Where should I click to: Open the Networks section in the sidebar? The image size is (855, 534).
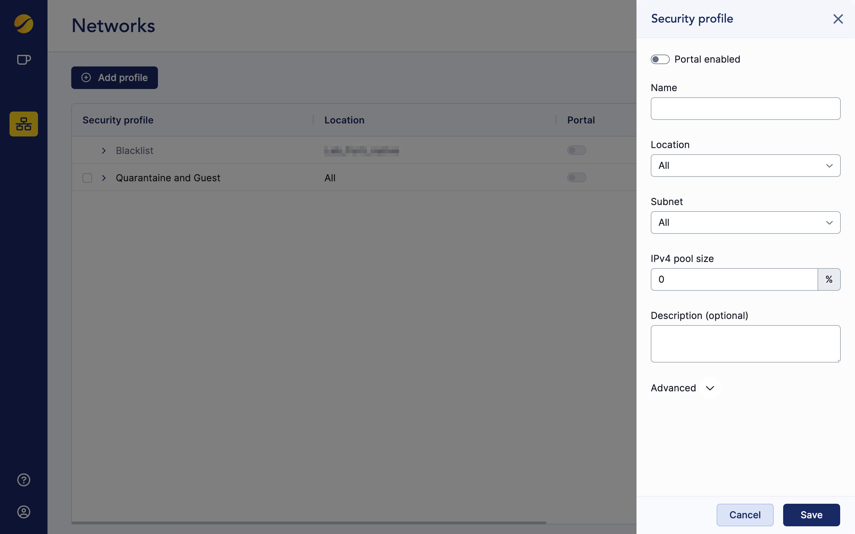tap(23, 124)
